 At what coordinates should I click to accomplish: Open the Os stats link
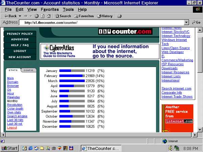click(x=9, y=90)
